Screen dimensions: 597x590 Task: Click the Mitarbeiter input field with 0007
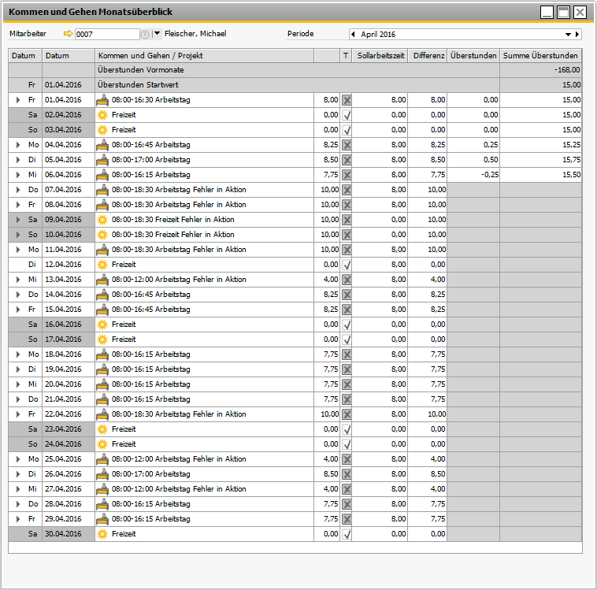(106, 35)
